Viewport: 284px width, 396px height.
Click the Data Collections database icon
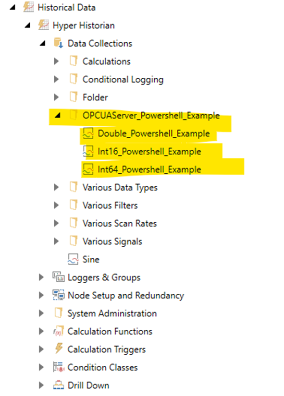point(59,43)
